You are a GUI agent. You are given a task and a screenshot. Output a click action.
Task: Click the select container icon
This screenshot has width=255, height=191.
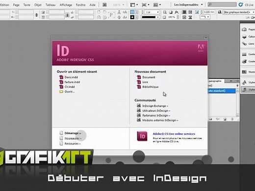[x=119, y=12]
